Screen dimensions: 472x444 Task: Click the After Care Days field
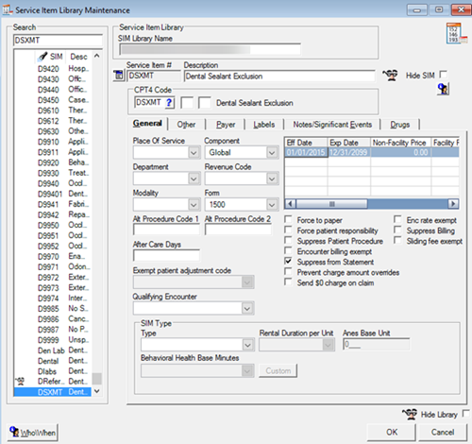166,255
